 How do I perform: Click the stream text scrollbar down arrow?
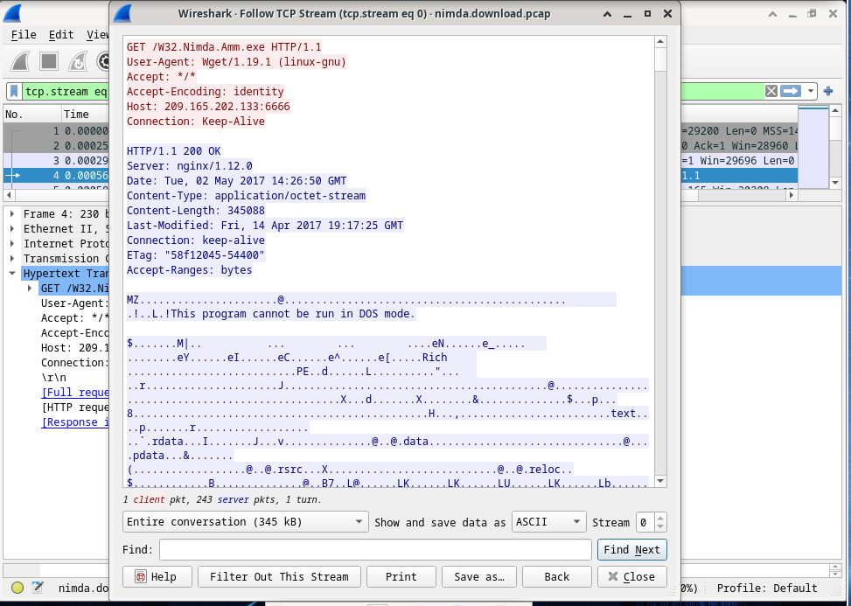660,481
